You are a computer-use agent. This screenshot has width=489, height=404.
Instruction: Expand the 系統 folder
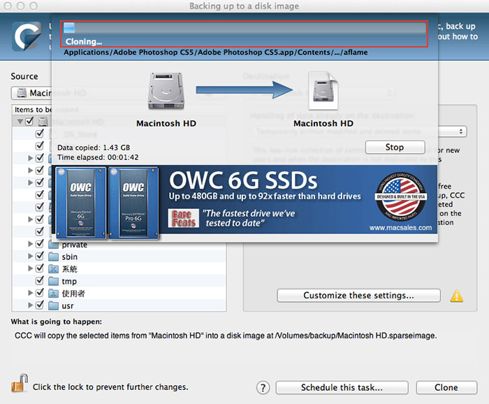[30, 268]
